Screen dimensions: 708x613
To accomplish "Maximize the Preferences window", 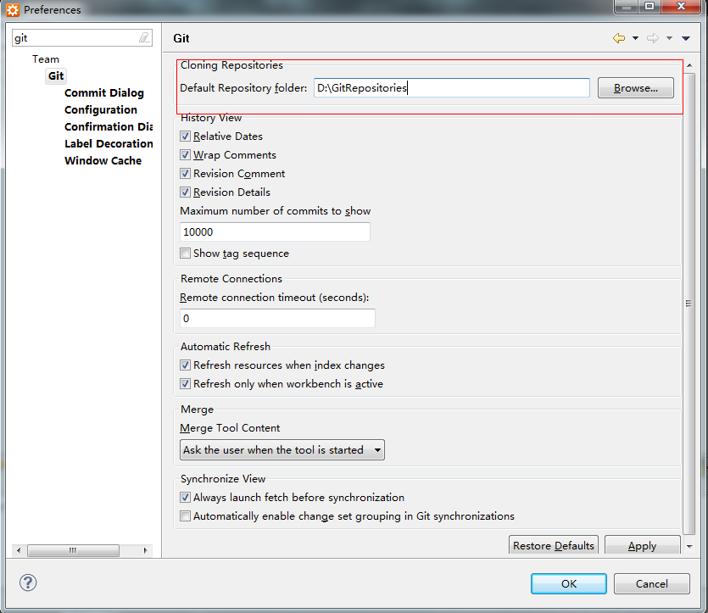I will click(649, 6).
